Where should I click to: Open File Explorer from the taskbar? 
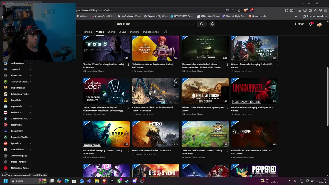pyautogui.click(x=97, y=181)
